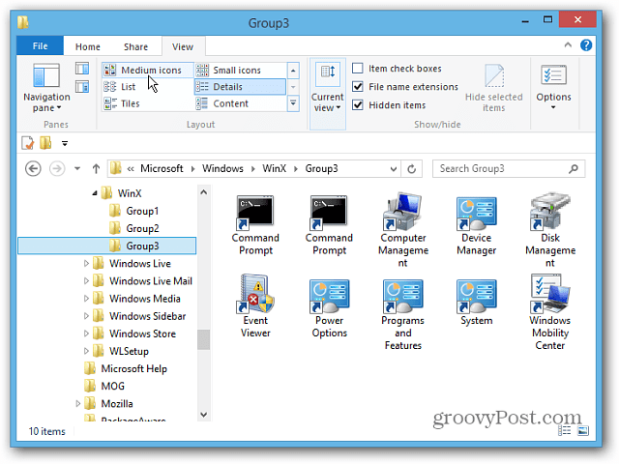Go back with the Back arrow
Viewport: 619px width, 464px height.
coord(33,169)
